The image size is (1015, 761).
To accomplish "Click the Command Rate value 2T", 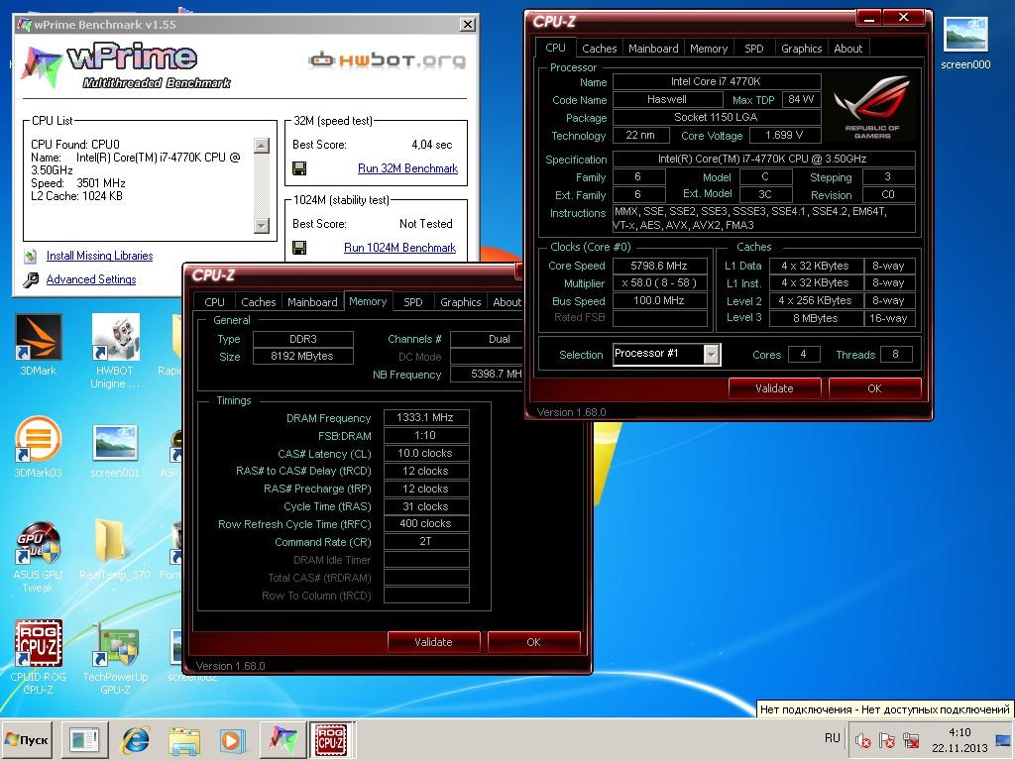I will 425,542.
